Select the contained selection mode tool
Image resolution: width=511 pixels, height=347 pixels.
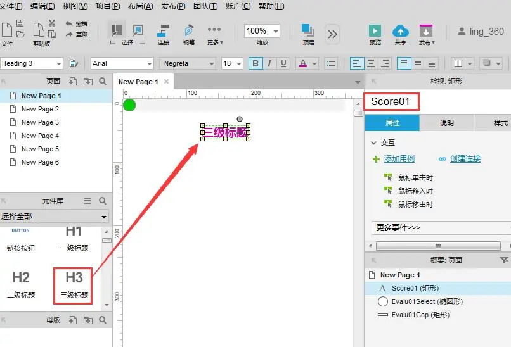138,30
